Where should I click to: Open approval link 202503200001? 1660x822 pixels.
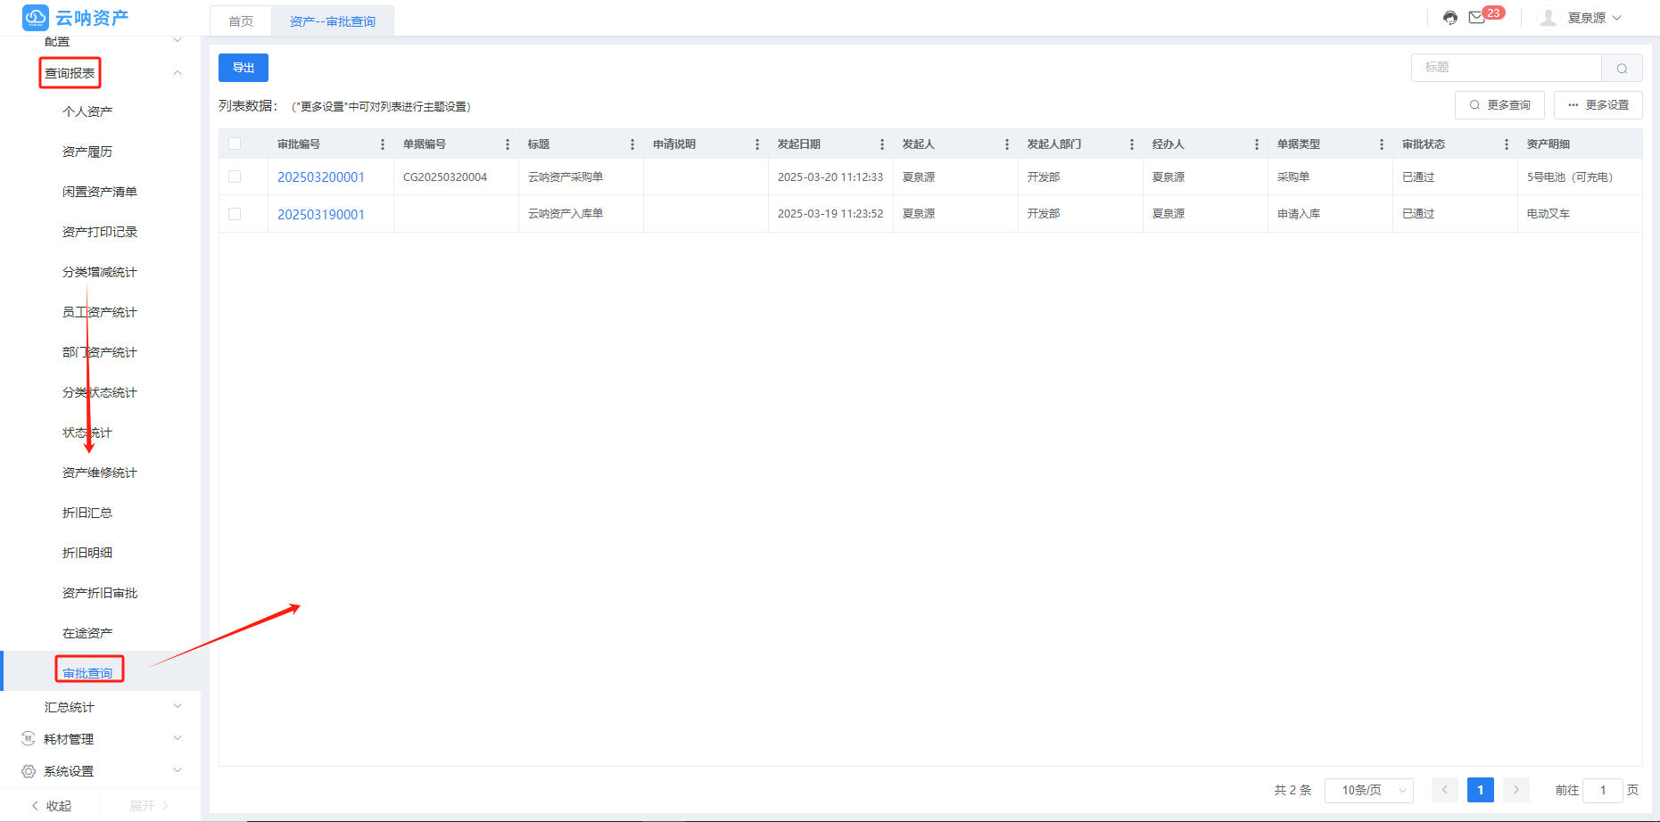(321, 177)
